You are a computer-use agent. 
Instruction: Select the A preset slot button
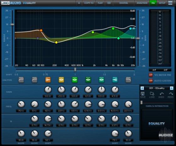tap(79, 3)
